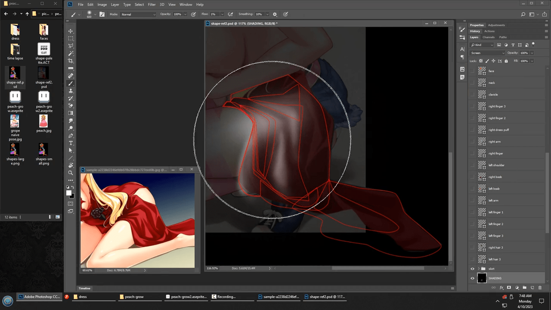
Task: Open the Screen blend mode dropdown
Action: (487, 53)
